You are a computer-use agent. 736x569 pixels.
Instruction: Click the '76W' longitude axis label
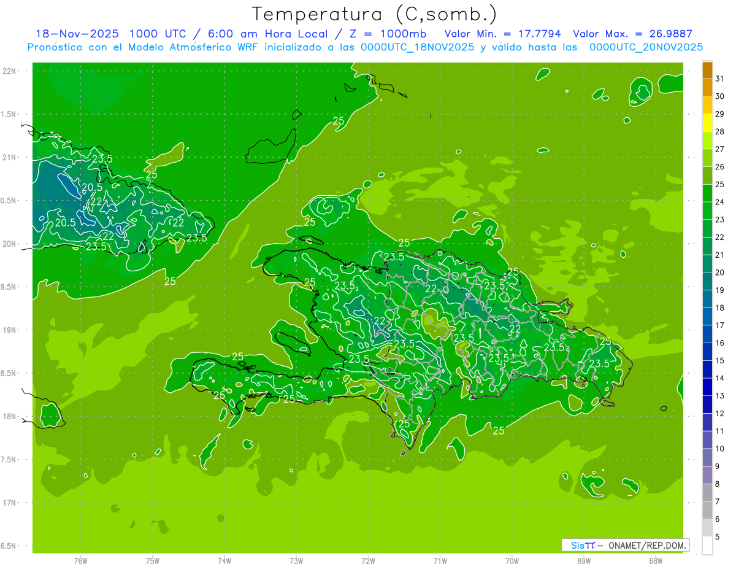coord(80,560)
